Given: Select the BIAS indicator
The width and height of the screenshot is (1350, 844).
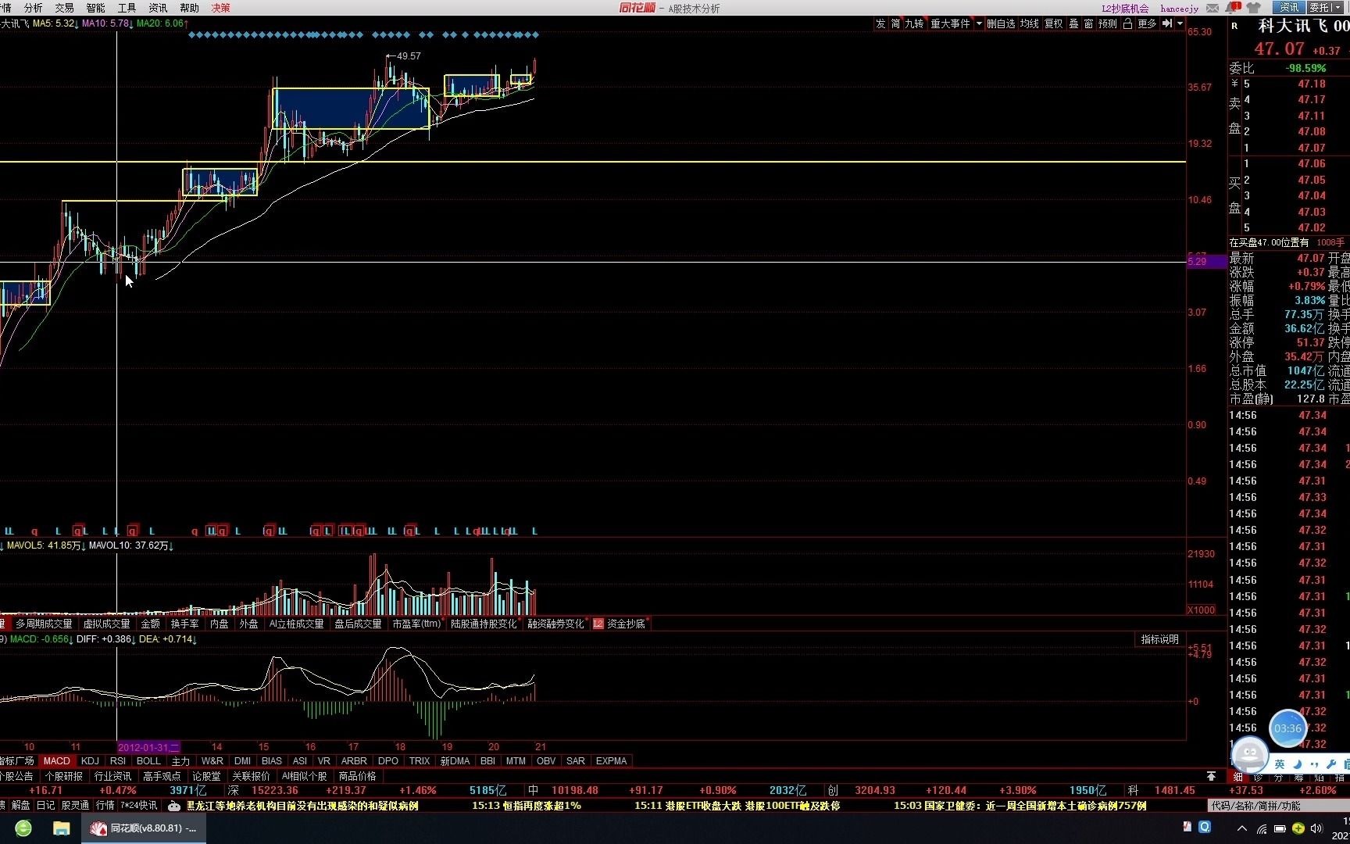Looking at the screenshot, I should coord(272,761).
